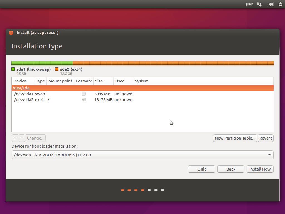Open the session gear icon in top bar
This screenshot has width=285, height=214.
point(280,4)
